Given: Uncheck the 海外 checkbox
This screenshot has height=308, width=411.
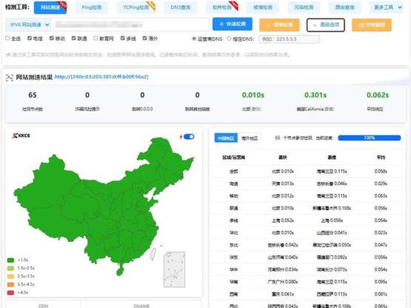Looking at the screenshot, I should point(145,38).
